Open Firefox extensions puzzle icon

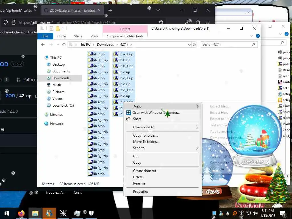pos(198,22)
